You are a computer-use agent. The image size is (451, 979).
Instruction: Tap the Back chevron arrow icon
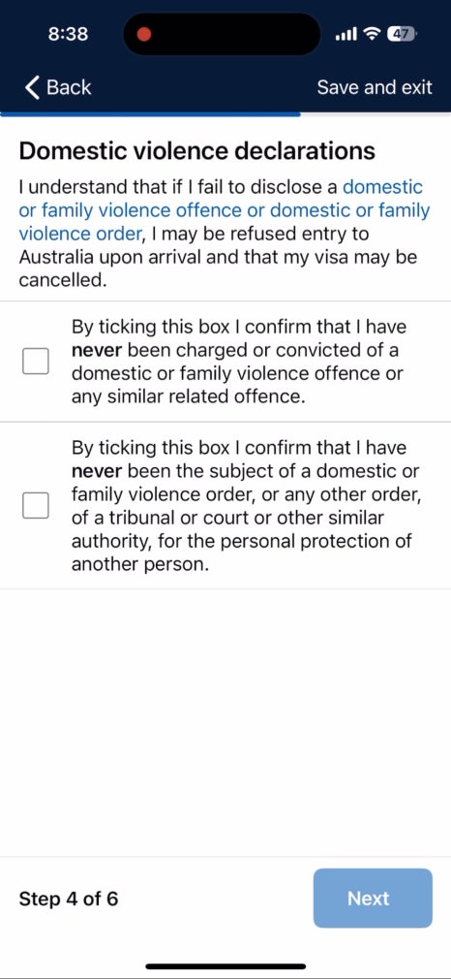(x=33, y=87)
